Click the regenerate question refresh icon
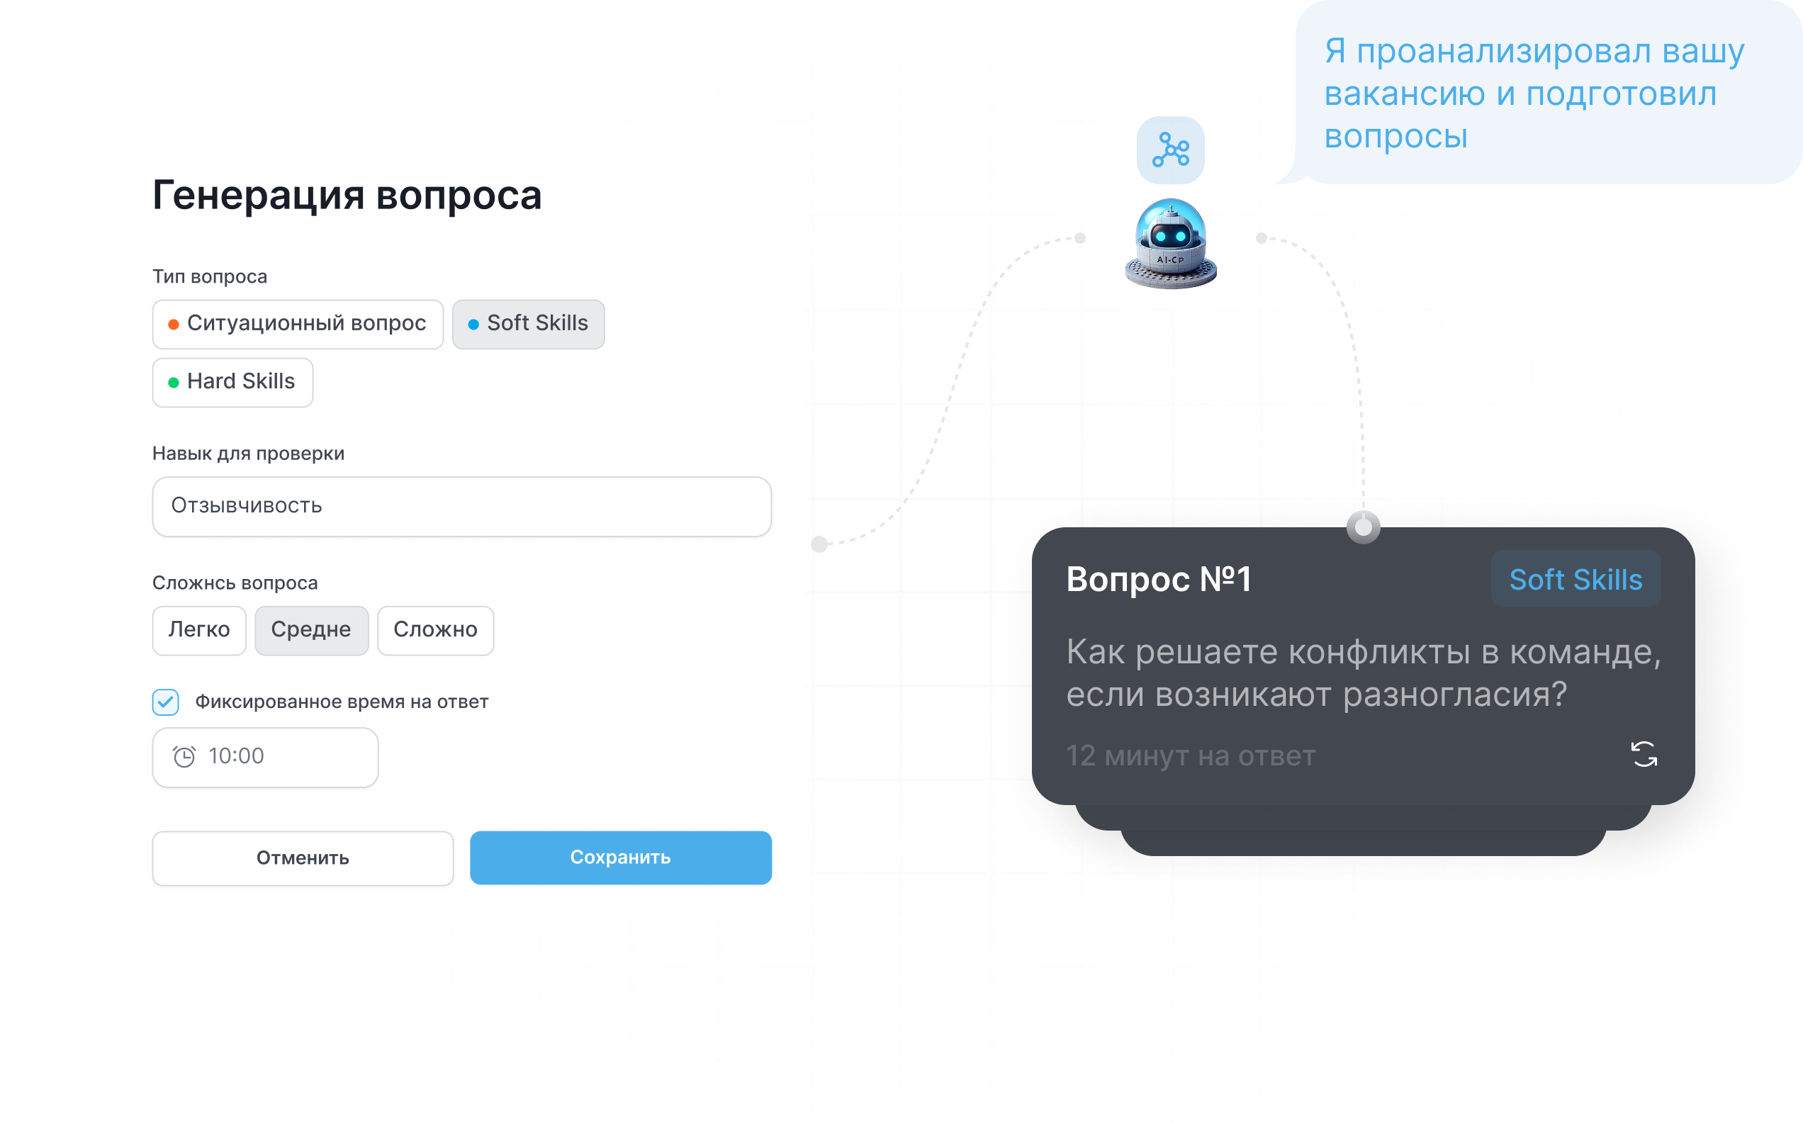 pos(1644,754)
